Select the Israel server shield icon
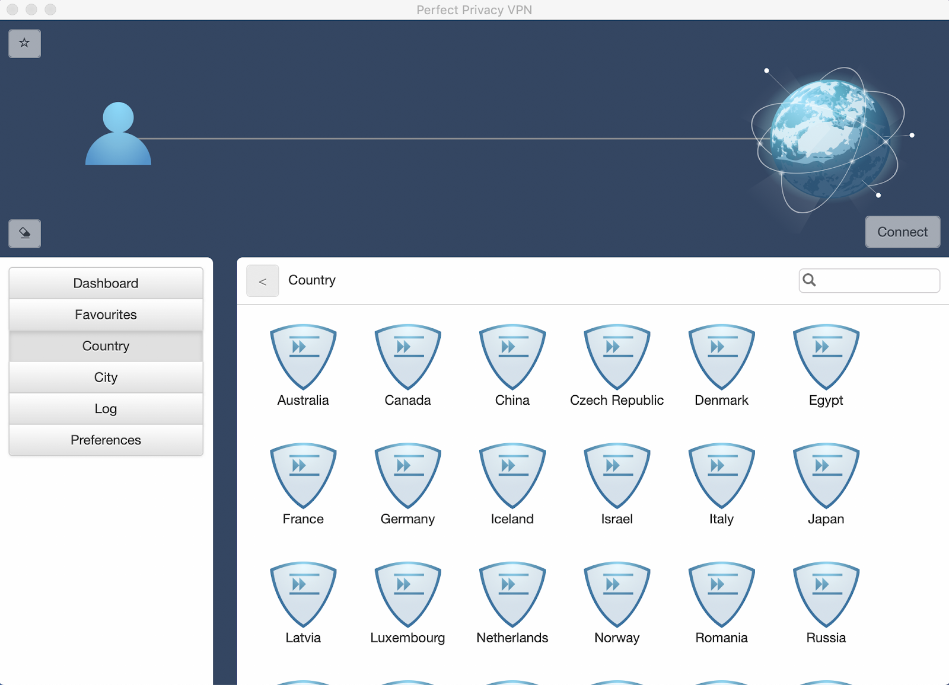 tap(617, 476)
